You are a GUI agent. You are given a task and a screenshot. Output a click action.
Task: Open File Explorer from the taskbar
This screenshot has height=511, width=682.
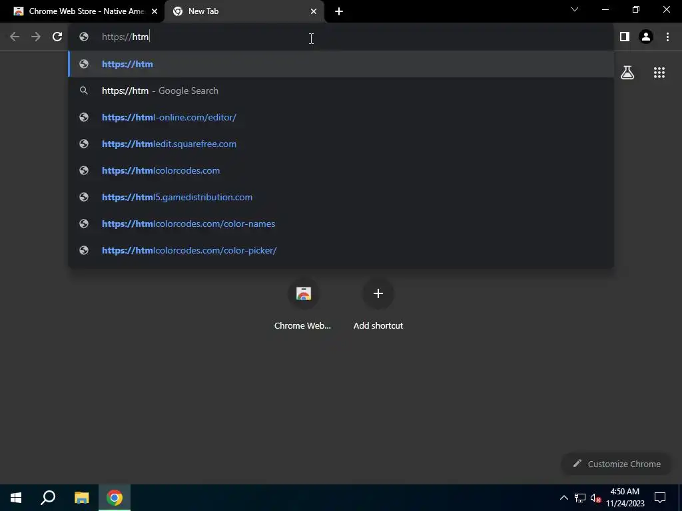81,498
